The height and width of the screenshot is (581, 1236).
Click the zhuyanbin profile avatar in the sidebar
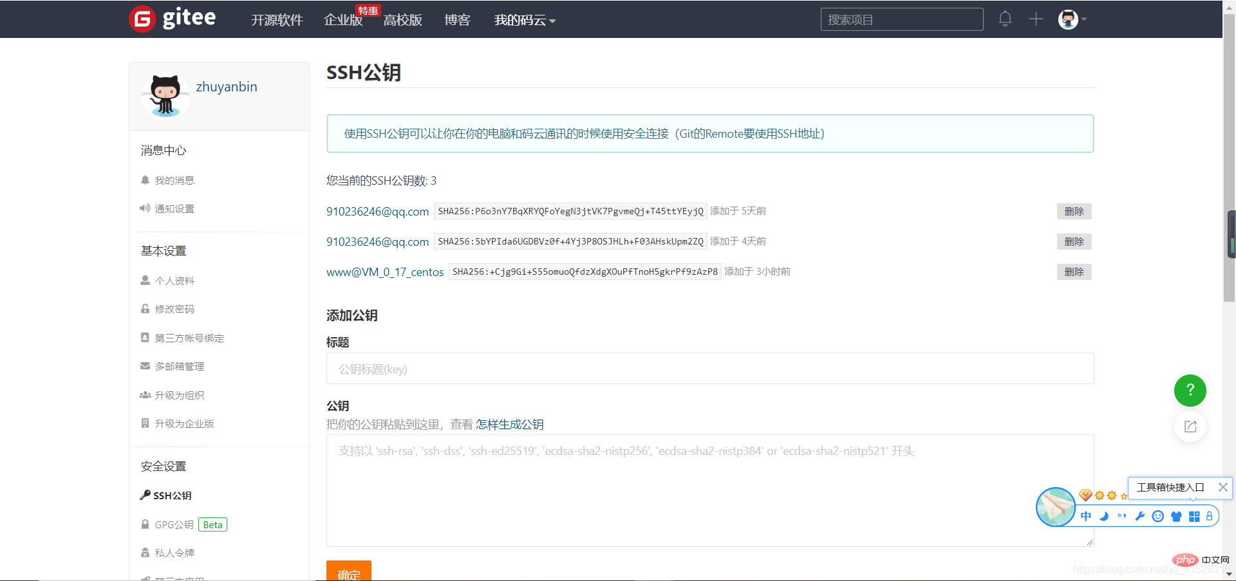(x=165, y=97)
